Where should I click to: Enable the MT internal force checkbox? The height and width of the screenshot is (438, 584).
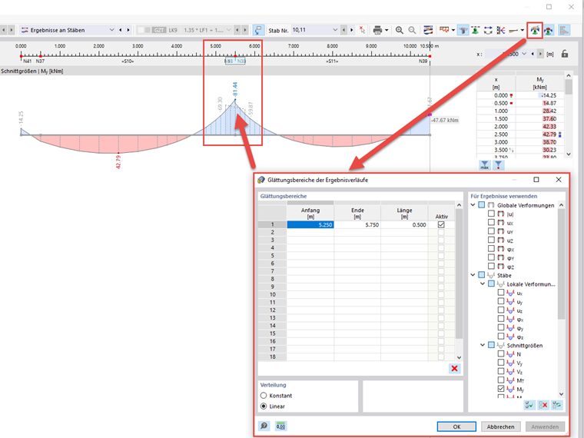501,380
